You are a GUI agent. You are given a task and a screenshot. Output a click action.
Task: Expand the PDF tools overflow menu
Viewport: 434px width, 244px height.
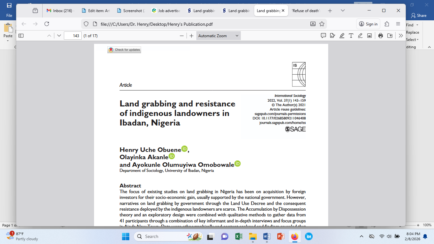[x=401, y=36]
